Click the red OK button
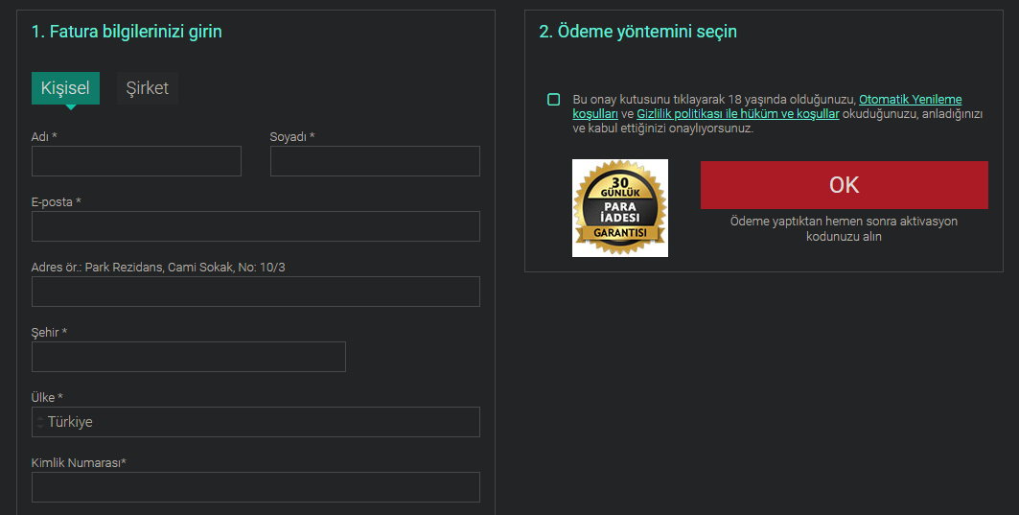Viewport: 1019px width, 515px height. point(845,185)
